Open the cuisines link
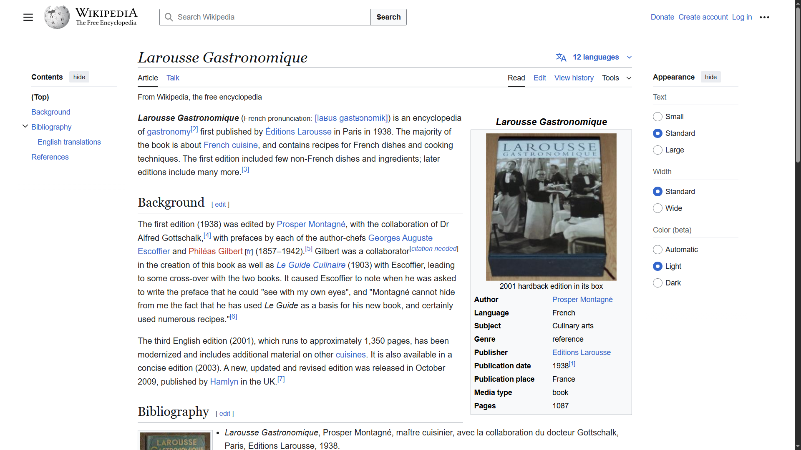The height and width of the screenshot is (450, 801). [x=351, y=355]
